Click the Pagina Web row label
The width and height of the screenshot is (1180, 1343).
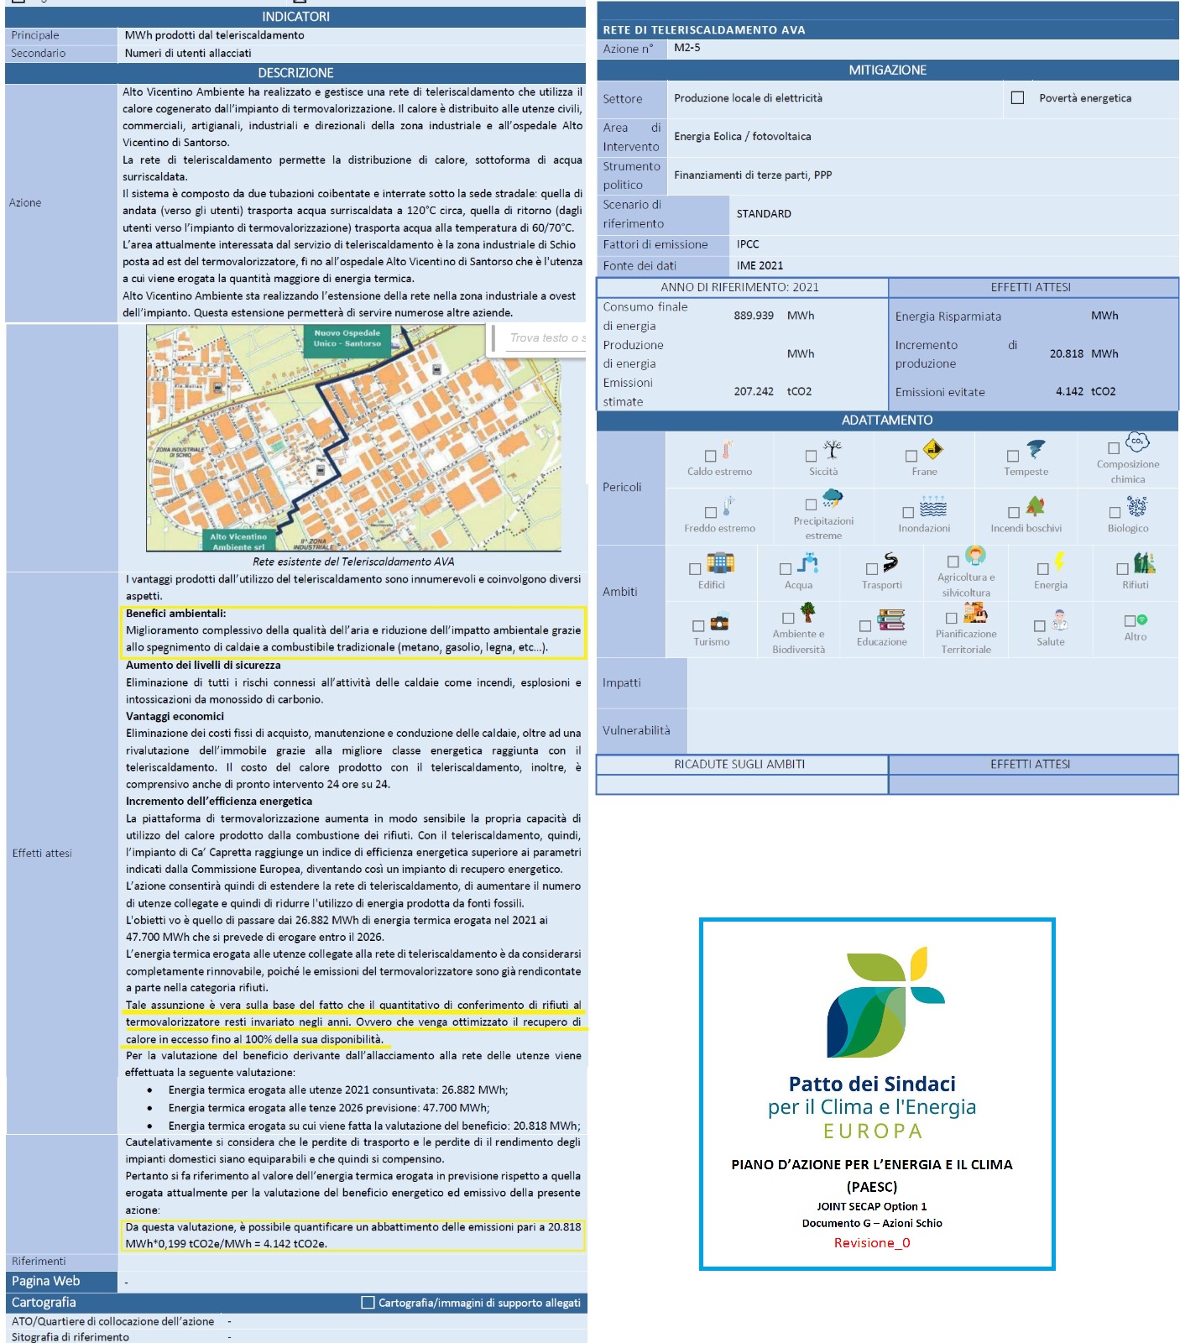tap(46, 1281)
